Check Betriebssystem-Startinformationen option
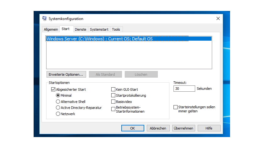 point(113,109)
